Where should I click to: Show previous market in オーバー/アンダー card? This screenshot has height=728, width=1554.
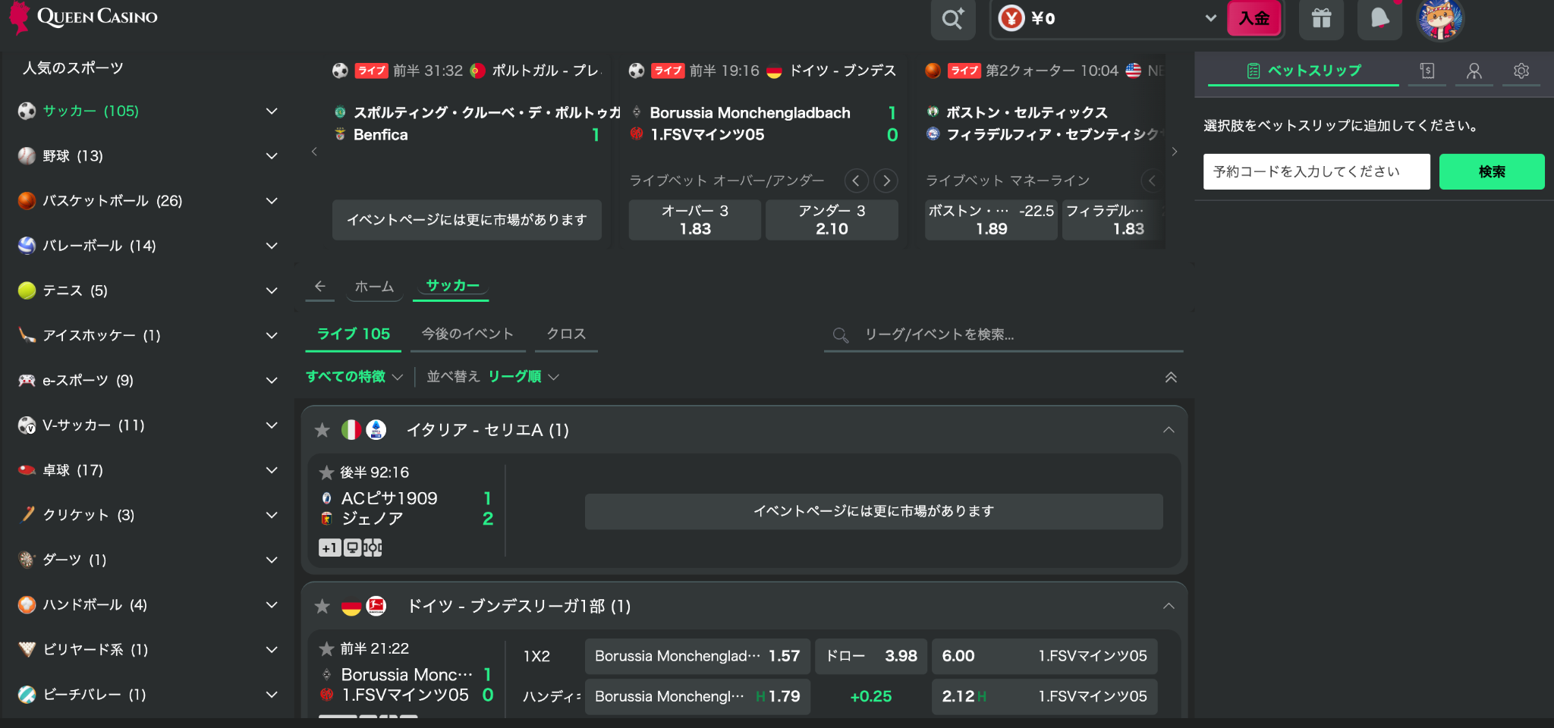(x=856, y=180)
